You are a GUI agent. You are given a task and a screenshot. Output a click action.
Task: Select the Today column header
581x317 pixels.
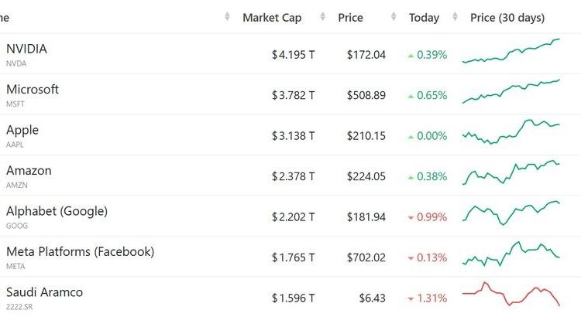pos(424,18)
